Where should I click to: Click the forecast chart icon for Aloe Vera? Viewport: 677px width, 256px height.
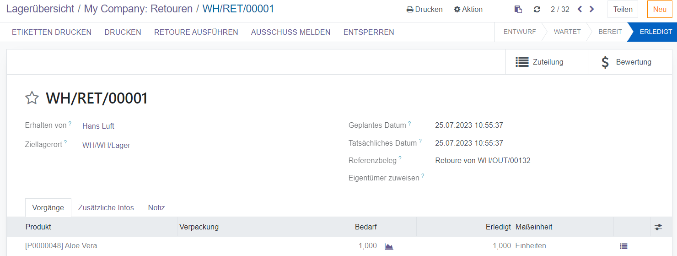click(x=389, y=246)
